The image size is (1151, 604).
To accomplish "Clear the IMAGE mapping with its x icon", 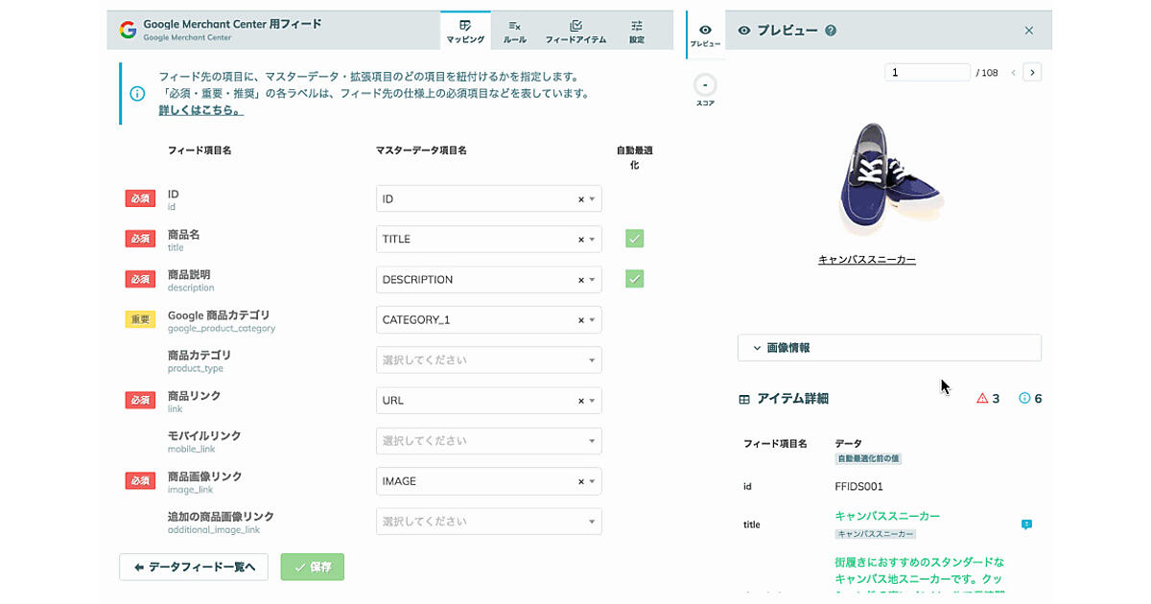I will click(x=580, y=481).
